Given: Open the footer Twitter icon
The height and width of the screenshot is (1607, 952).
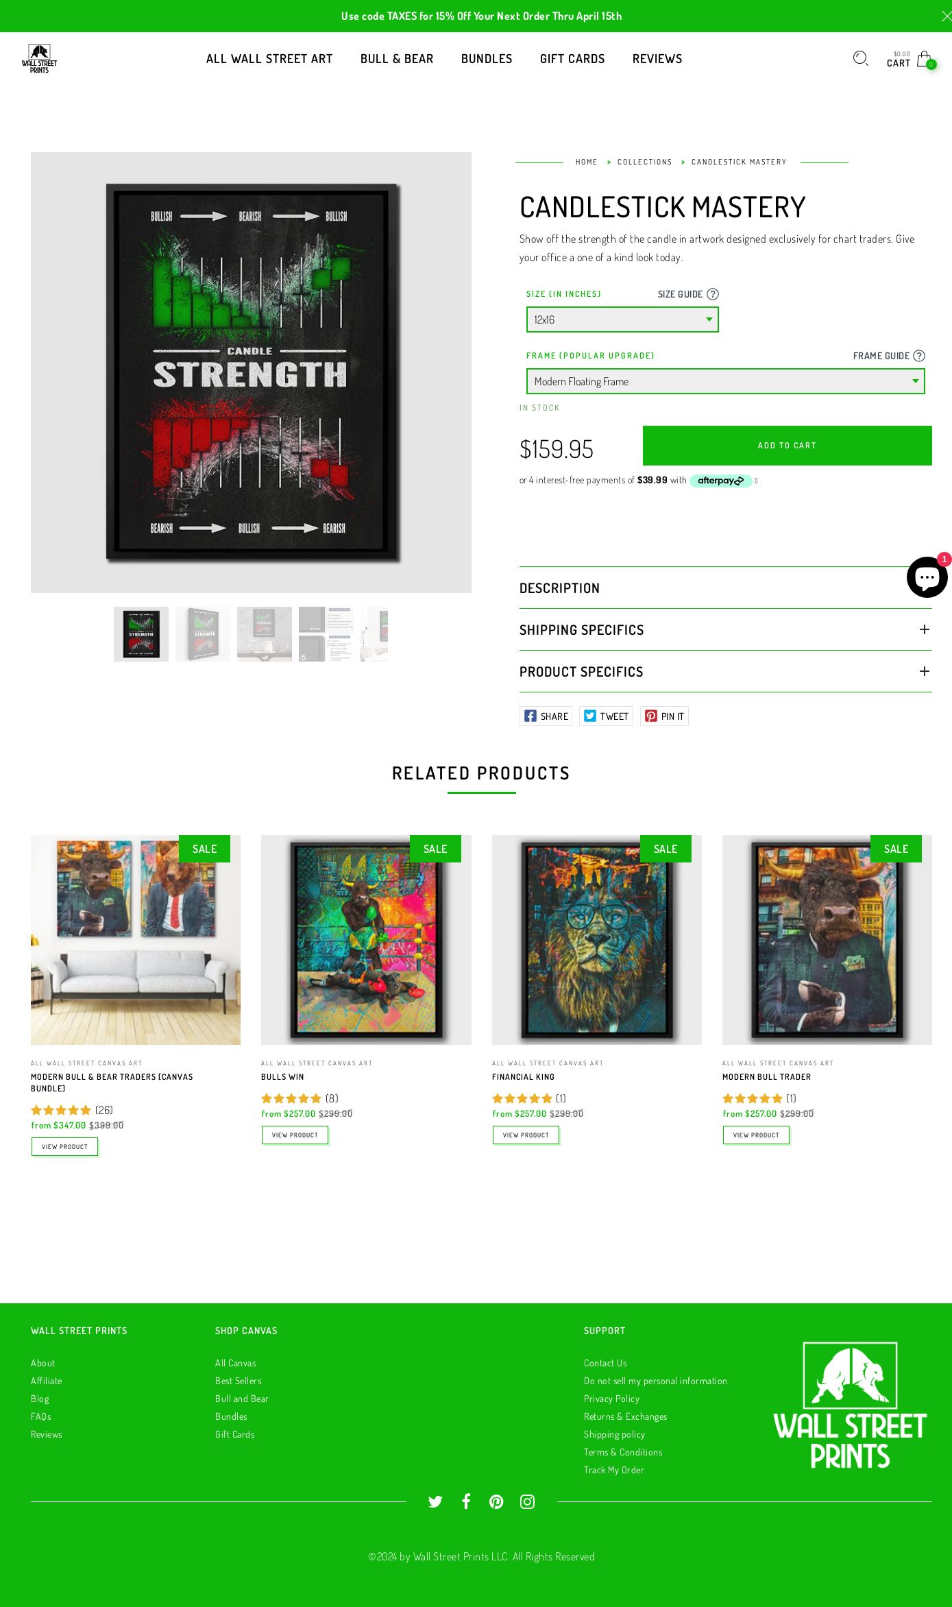Looking at the screenshot, I should [x=435, y=1502].
